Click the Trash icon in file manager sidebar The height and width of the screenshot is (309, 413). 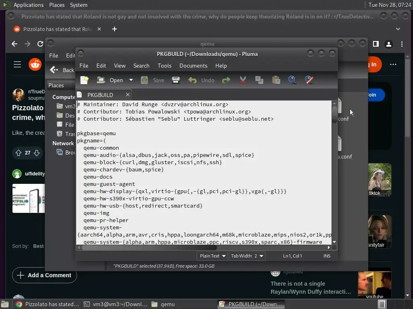coord(60,134)
